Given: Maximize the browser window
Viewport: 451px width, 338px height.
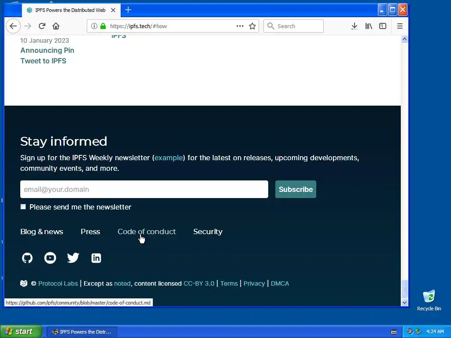Looking at the screenshot, I should pyautogui.click(x=392, y=10).
